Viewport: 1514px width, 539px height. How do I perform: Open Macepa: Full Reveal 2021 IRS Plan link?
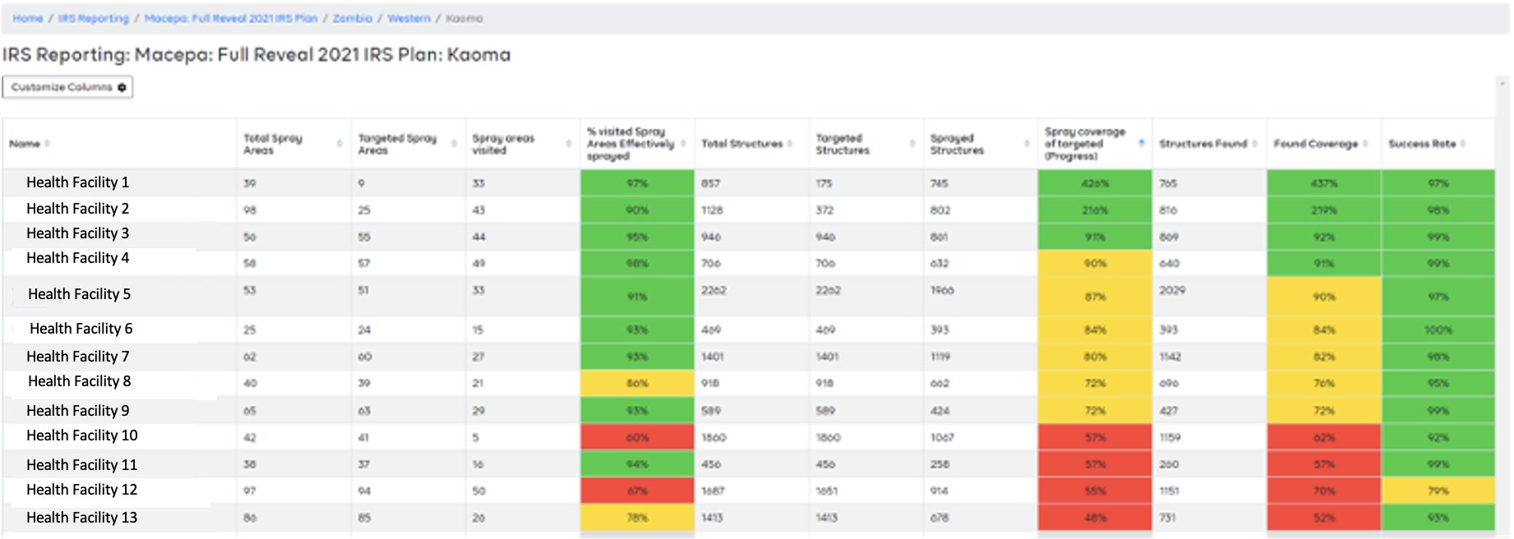point(230,18)
